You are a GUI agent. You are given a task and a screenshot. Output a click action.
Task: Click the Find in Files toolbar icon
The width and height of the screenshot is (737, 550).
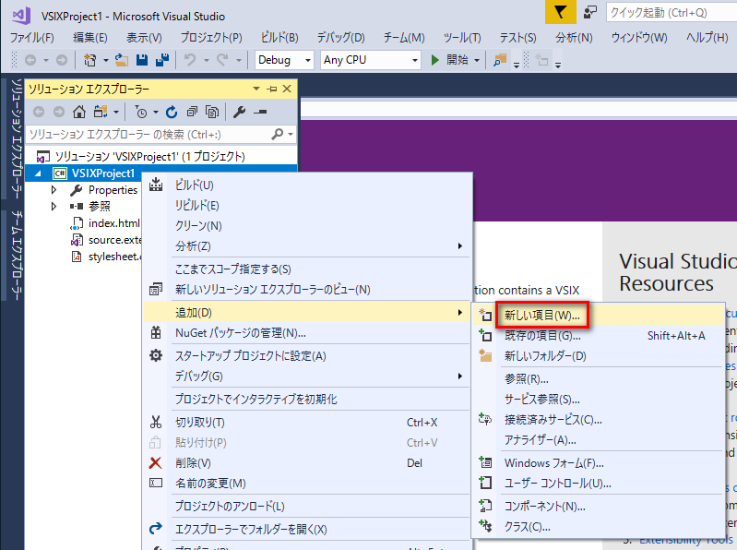[500, 60]
